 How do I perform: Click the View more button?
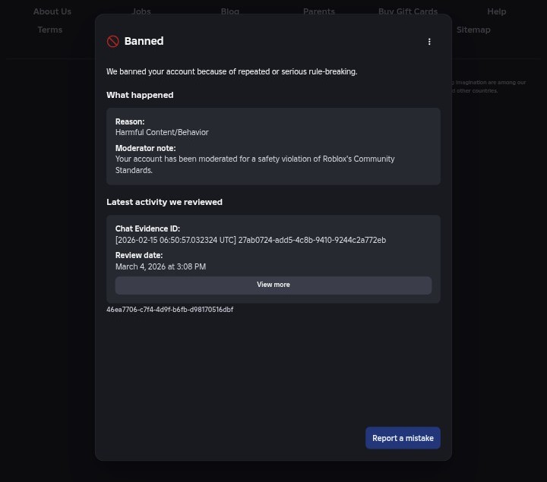(x=273, y=285)
